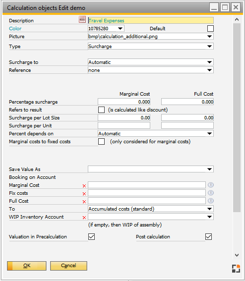Click the Cancel button
Screen dimensions: 245x281
pos(68,266)
